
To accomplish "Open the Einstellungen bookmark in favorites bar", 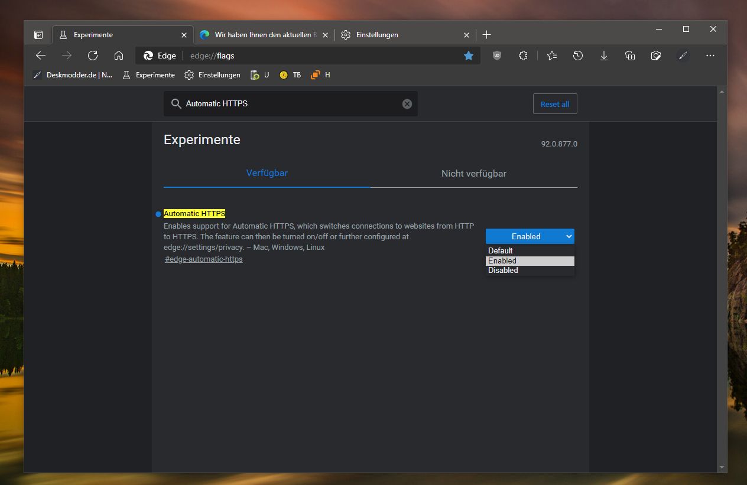I will click(213, 75).
